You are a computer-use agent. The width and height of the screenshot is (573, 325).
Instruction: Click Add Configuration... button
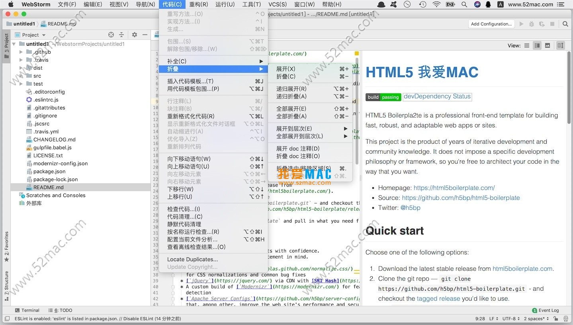coord(491,24)
